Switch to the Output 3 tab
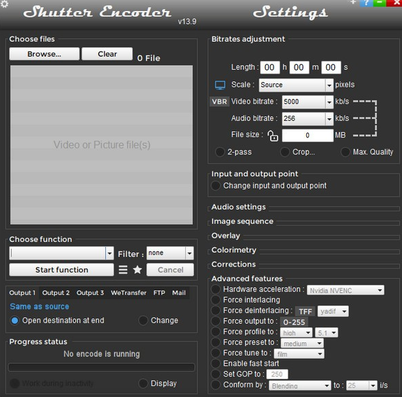Viewport: 402px width, 397px height. 90,292
